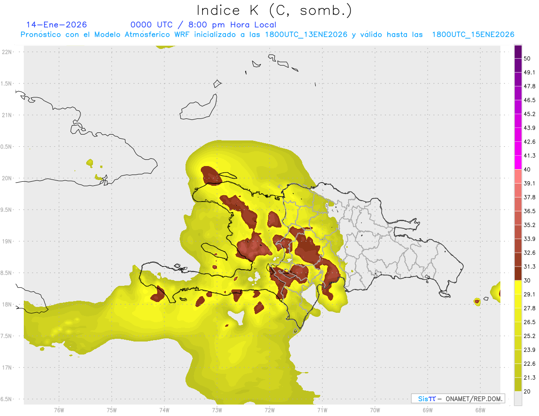Viewport: 539px width, 416px height.
Task: Click the latitude label "20N"
Action: tap(7, 178)
